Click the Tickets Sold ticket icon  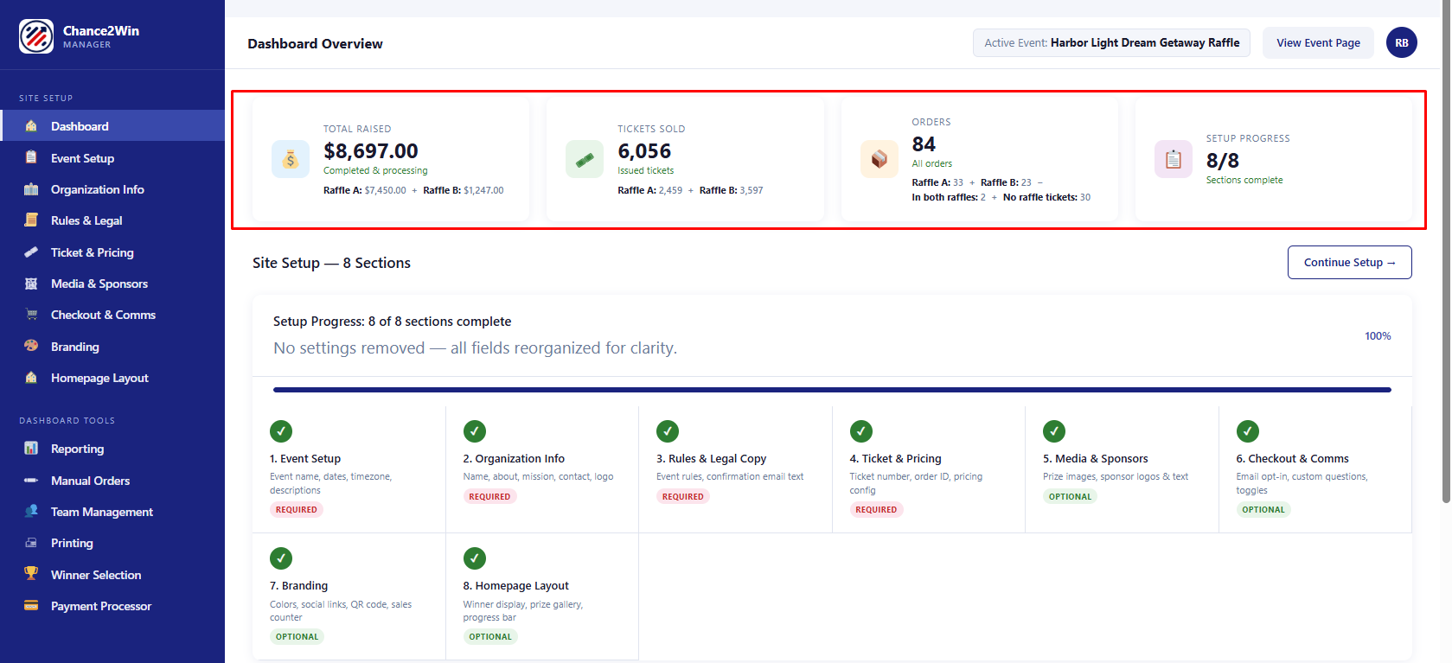(585, 159)
